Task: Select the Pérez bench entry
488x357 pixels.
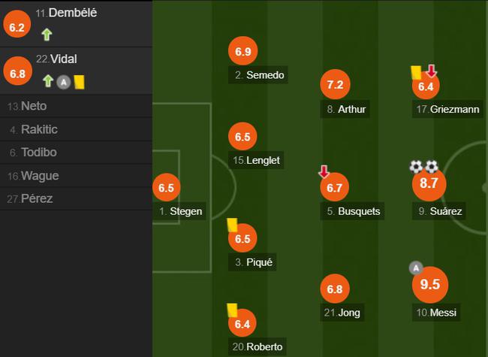Action: tap(77, 198)
